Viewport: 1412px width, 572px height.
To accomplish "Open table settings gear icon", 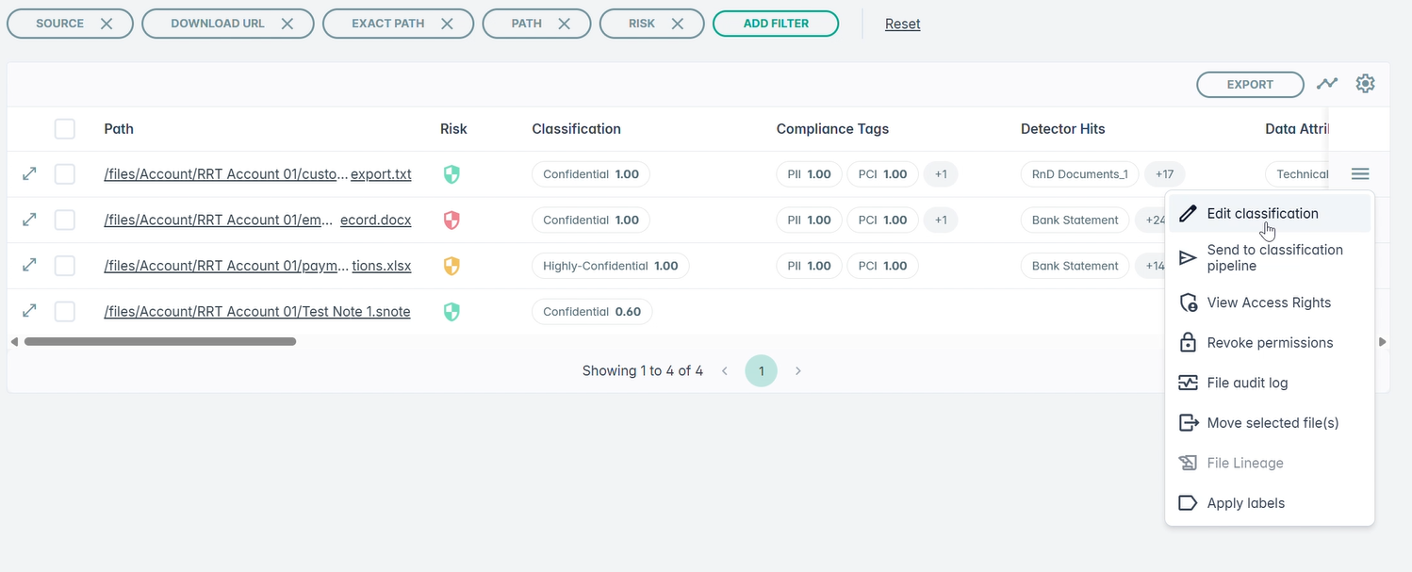I will (1365, 84).
